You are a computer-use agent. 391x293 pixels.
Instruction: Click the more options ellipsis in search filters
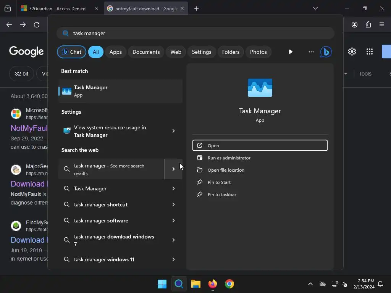[311, 52]
